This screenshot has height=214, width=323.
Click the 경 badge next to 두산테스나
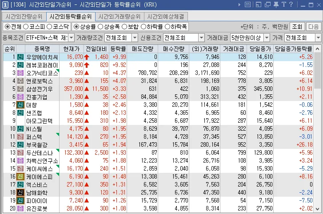(x=20, y=153)
